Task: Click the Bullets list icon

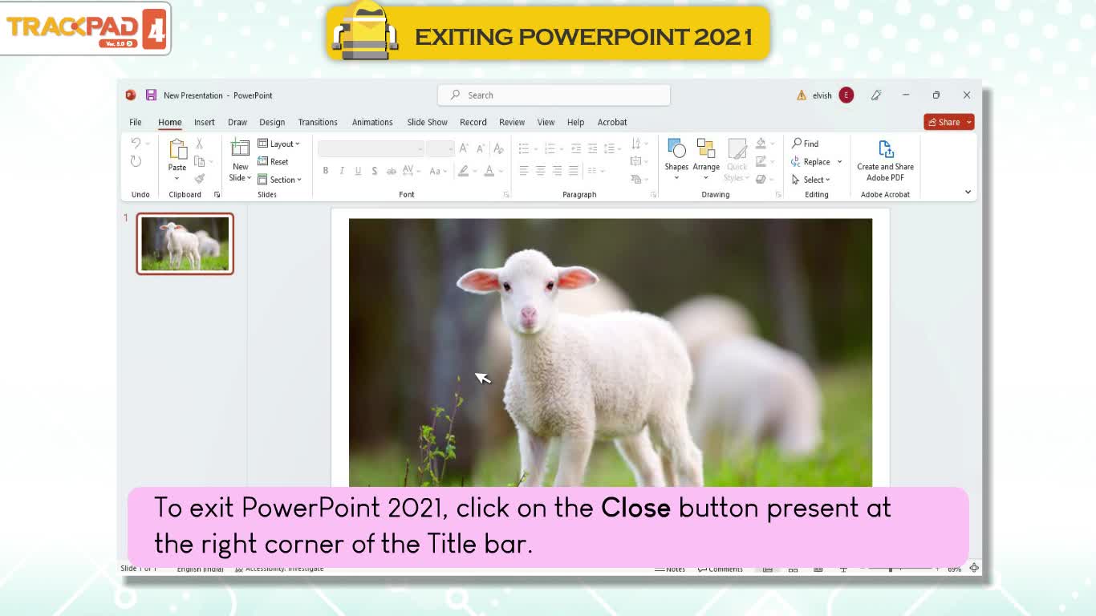Action: [524, 148]
